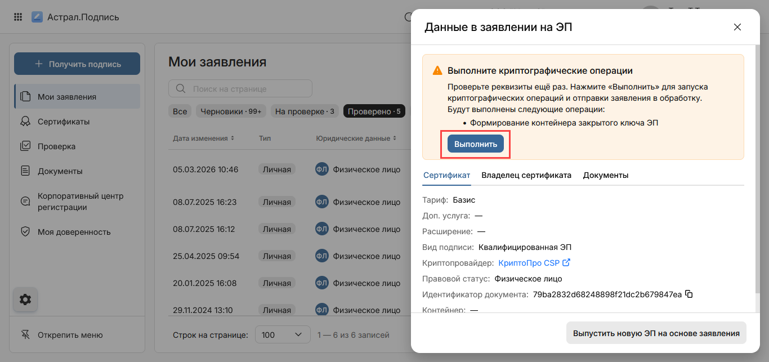Switch to the Документы tab in dialog
The image size is (769, 362).
[x=605, y=175]
